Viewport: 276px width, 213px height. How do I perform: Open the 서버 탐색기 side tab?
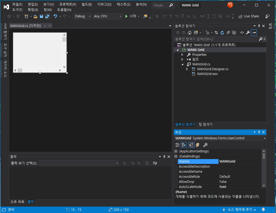click(5, 31)
